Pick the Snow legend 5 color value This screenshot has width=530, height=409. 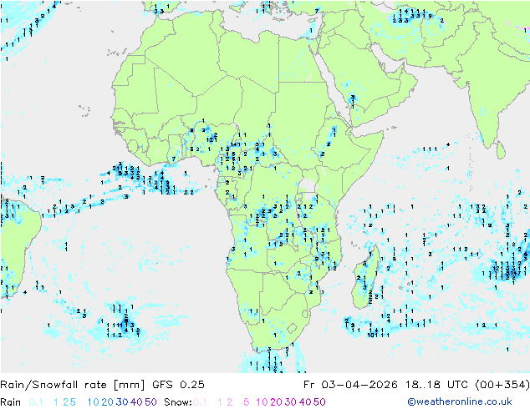pyautogui.click(x=247, y=402)
